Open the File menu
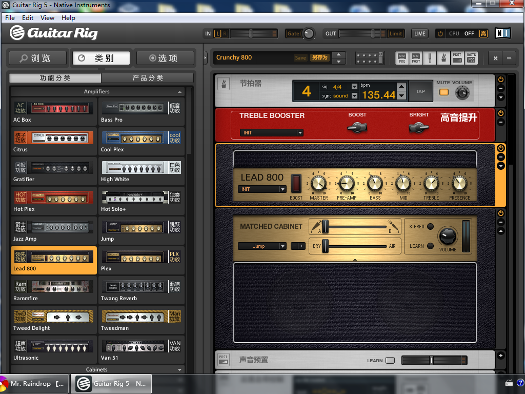Screen dimensions: 525x394 click(x=10, y=18)
